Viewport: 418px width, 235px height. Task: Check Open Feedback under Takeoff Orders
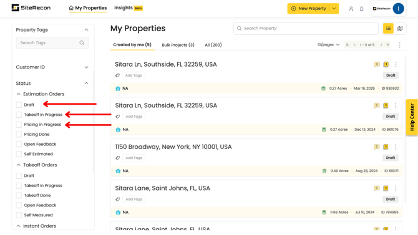19,205
